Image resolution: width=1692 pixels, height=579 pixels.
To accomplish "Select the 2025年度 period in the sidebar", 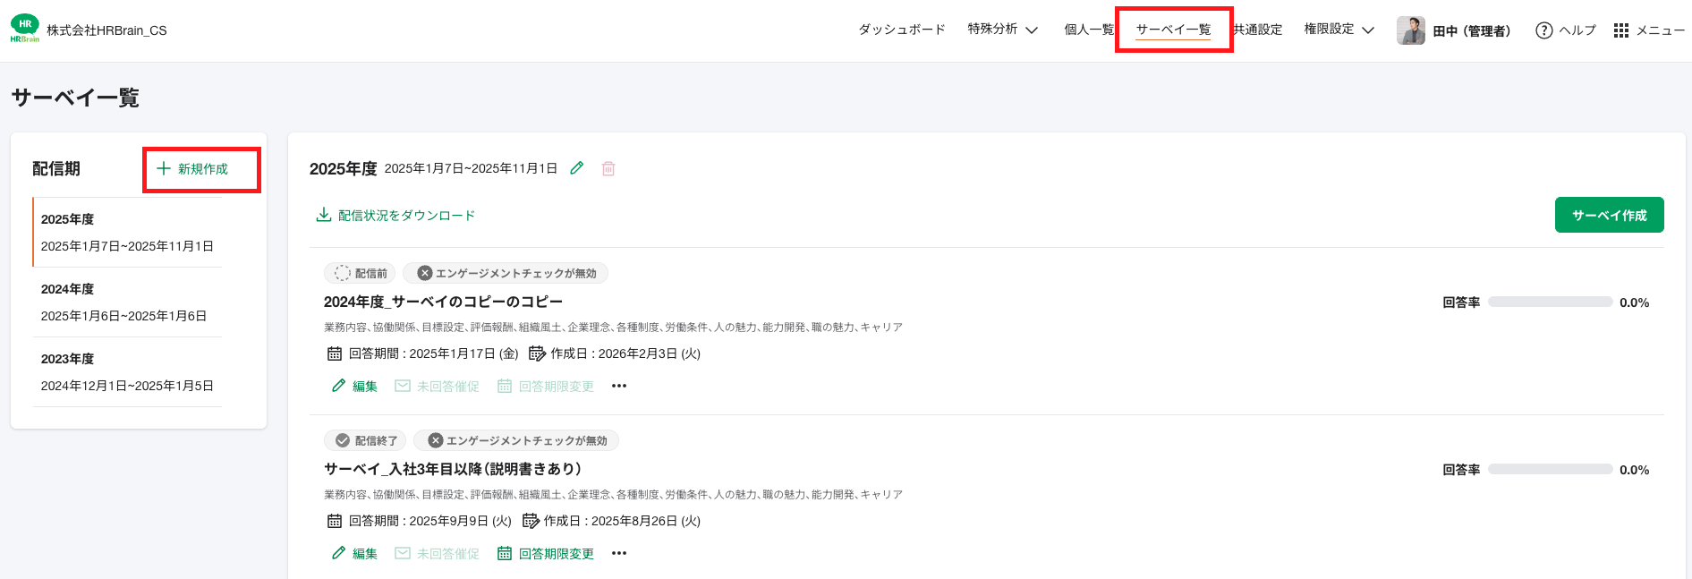I will click(x=127, y=232).
